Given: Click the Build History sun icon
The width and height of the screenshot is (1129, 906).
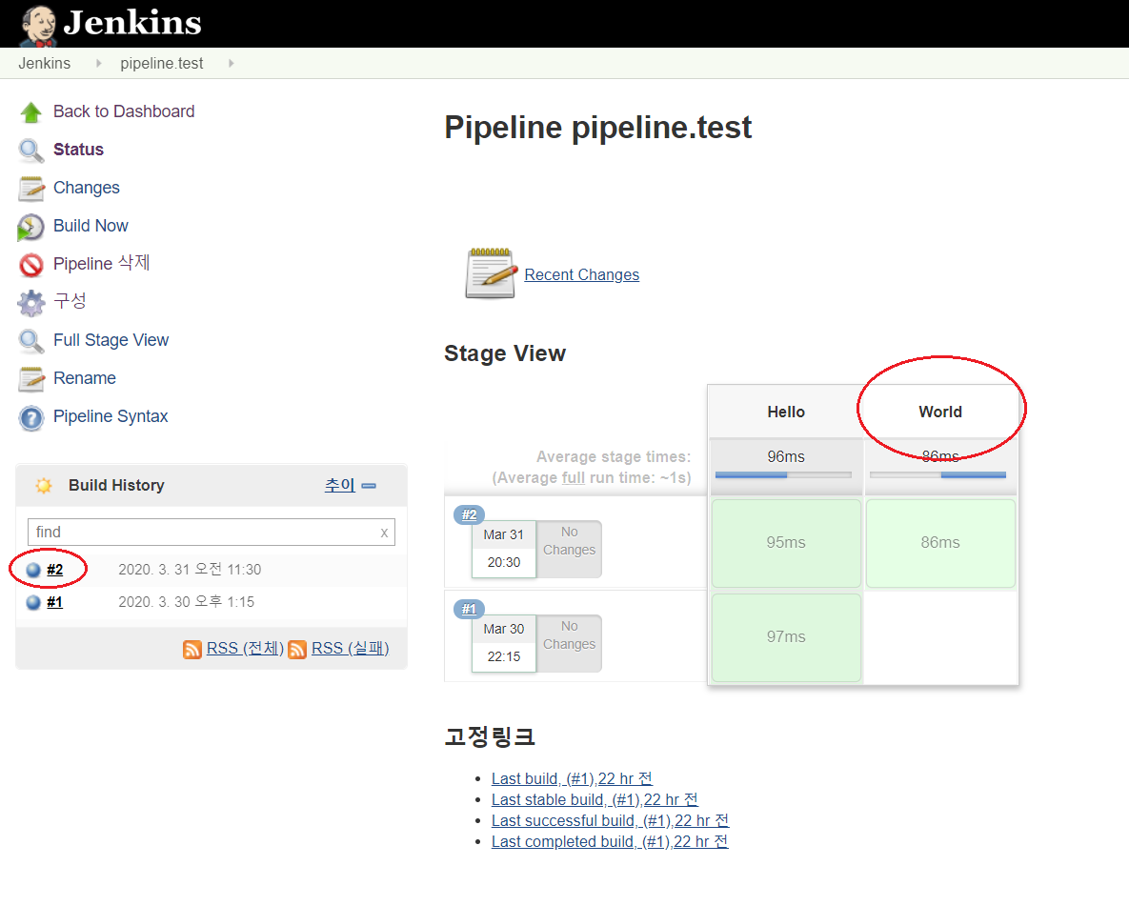Looking at the screenshot, I should pos(43,486).
